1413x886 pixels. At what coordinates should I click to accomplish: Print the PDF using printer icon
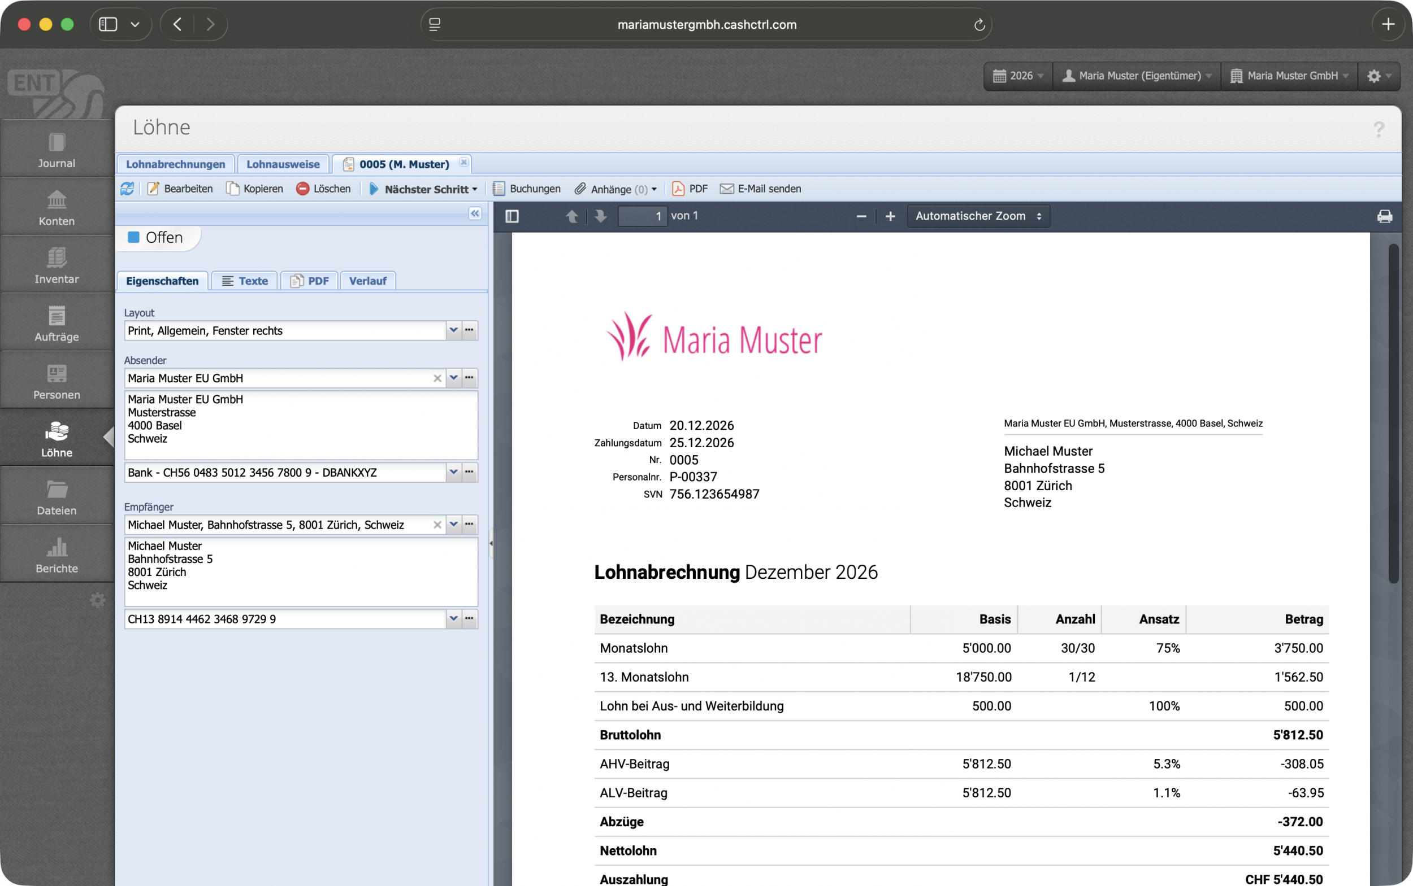tap(1384, 216)
